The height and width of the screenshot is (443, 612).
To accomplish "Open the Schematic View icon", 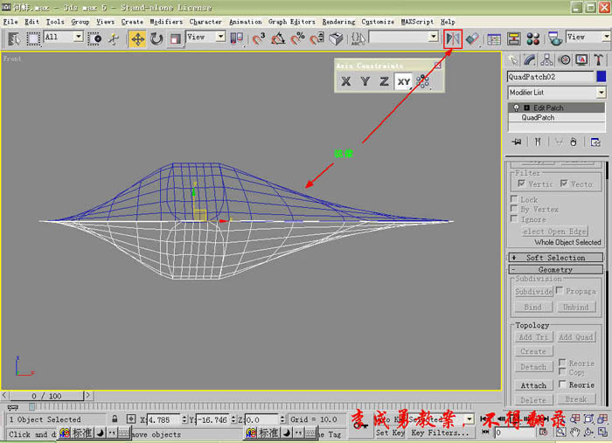I will point(513,39).
